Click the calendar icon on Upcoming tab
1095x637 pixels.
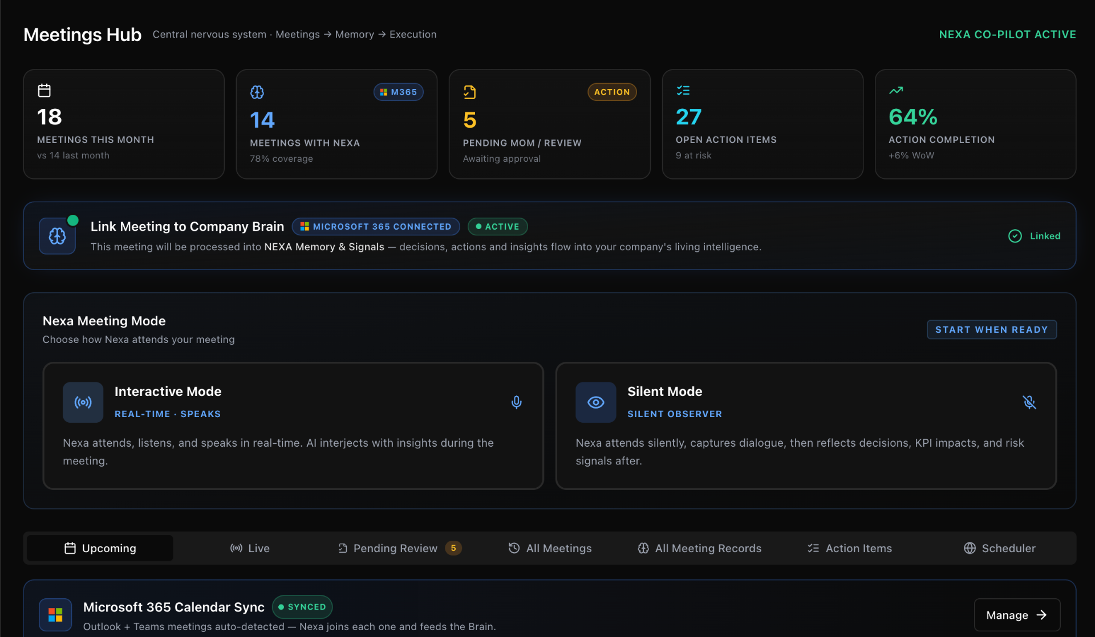70,548
